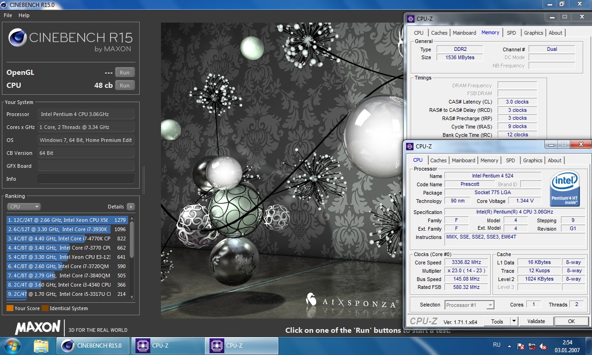This screenshot has width=592, height=355.
Task: Click the ranking list scroll-down arrow
Action: [132, 297]
